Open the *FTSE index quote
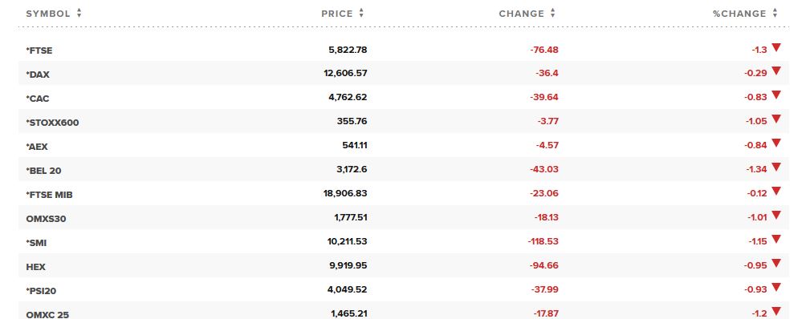The image size is (806, 319). point(39,50)
